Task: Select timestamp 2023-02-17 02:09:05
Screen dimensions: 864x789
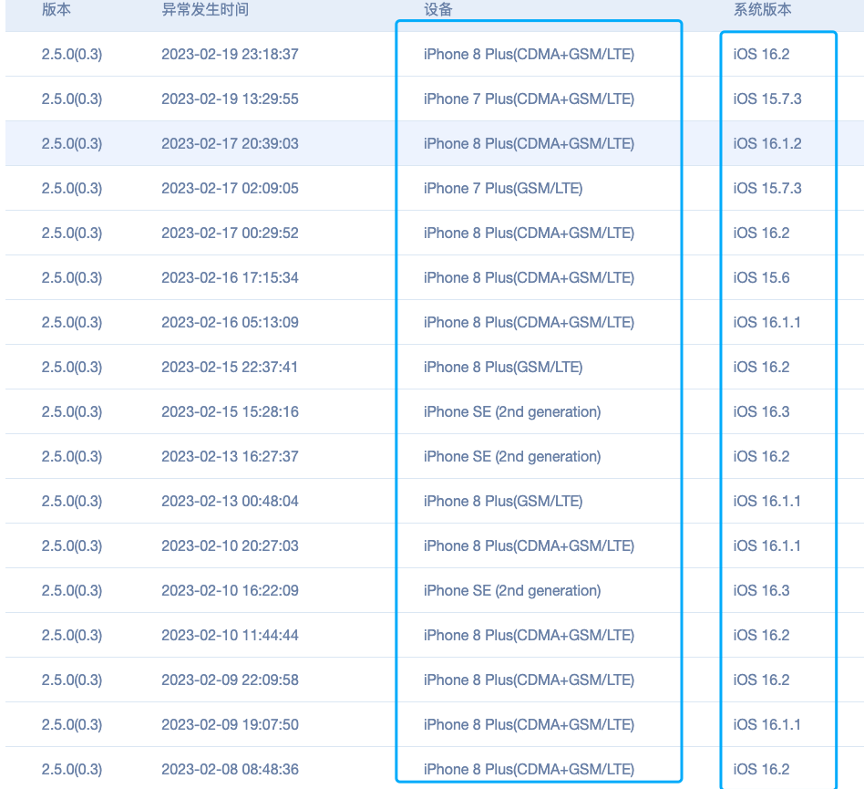Action: (x=230, y=188)
